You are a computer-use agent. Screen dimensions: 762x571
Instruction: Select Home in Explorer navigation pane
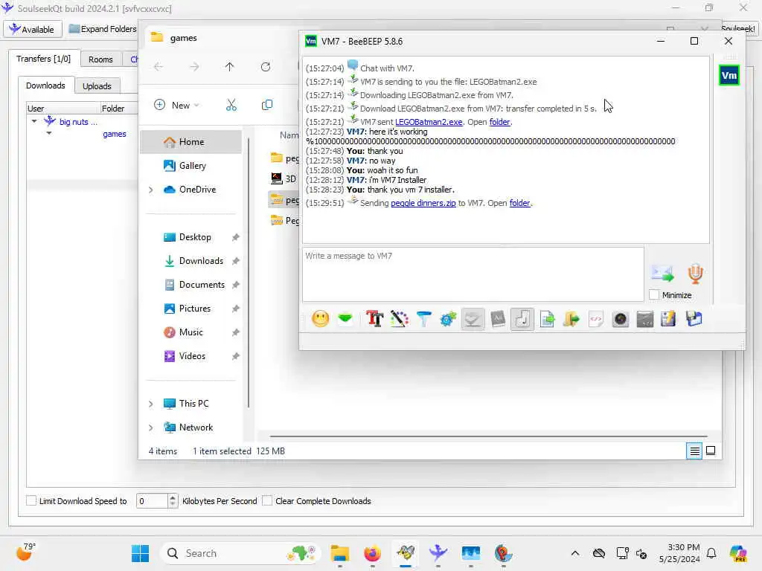pos(191,142)
